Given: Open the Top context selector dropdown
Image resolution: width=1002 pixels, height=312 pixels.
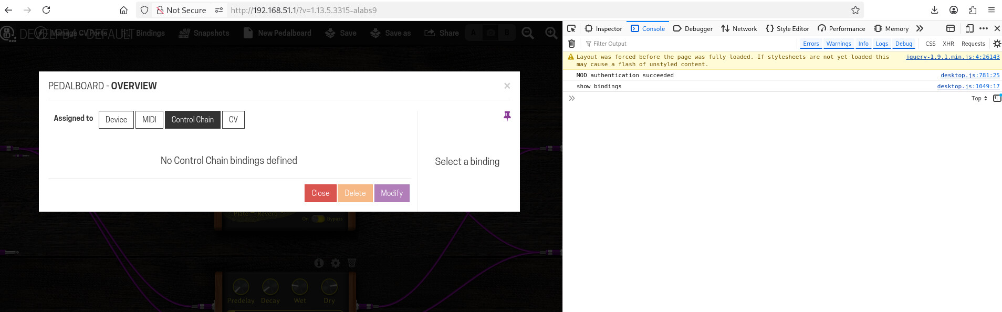Looking at the screenshot, I should point(979,98).
